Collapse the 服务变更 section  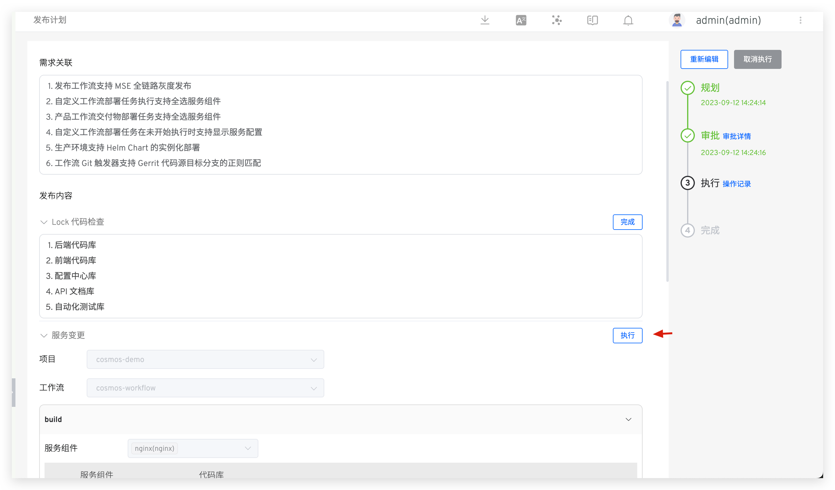tap(44, 335)
